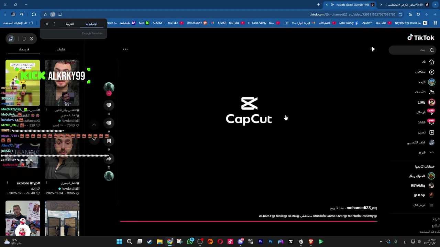Switch to the 'you may like' tab
440x247 pixels.
tap(24, 49)
